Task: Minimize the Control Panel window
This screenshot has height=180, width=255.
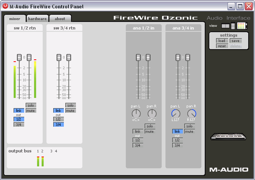Action: (x=231, y=6)
